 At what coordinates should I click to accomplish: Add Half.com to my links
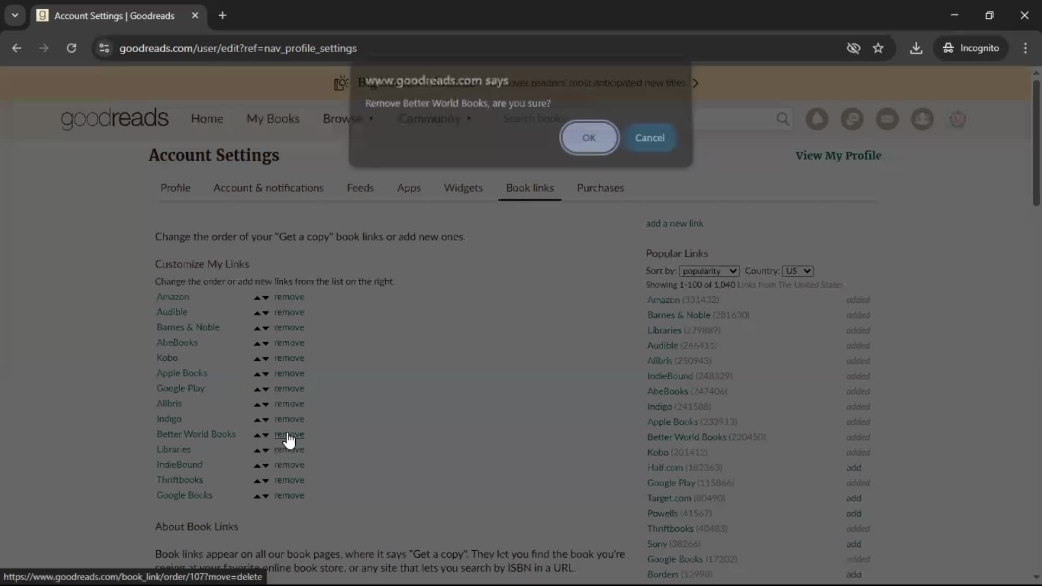[854, 468]
